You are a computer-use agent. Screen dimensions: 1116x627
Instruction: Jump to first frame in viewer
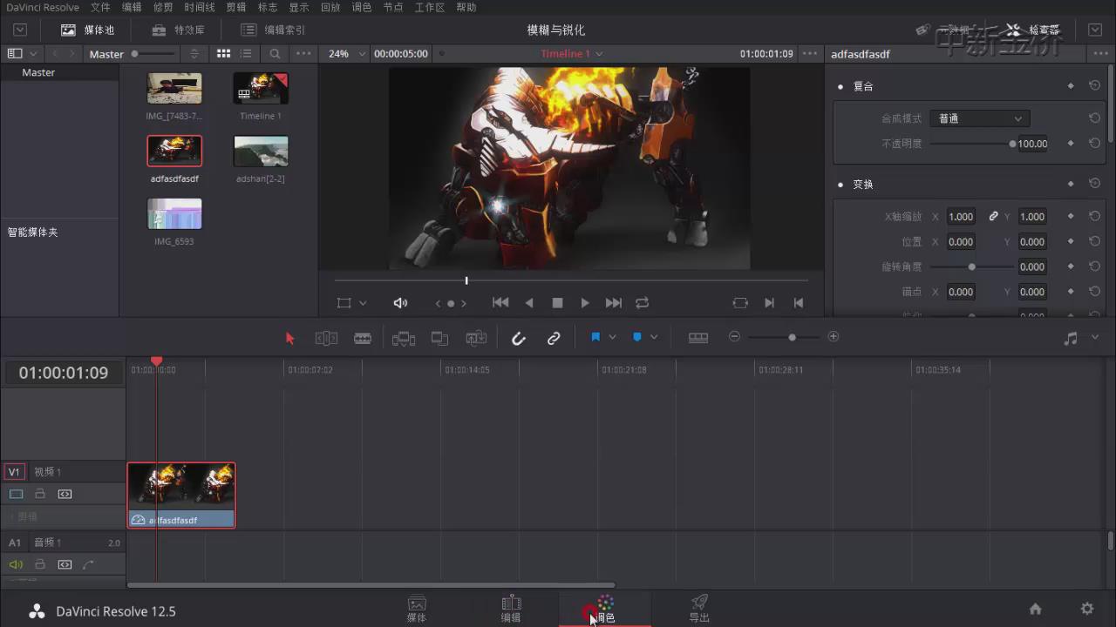click(500, 303)
